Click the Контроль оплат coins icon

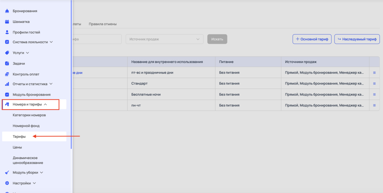pos(7,74)
